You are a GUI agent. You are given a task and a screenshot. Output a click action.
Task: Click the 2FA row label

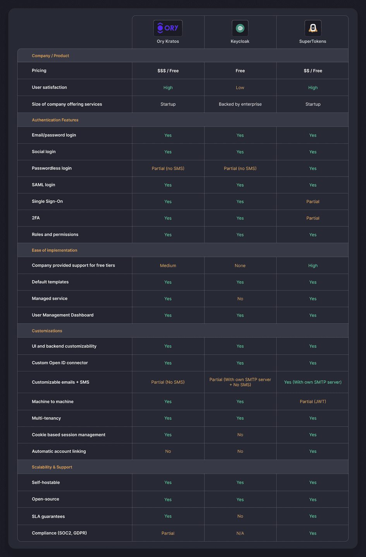[35, 218]
